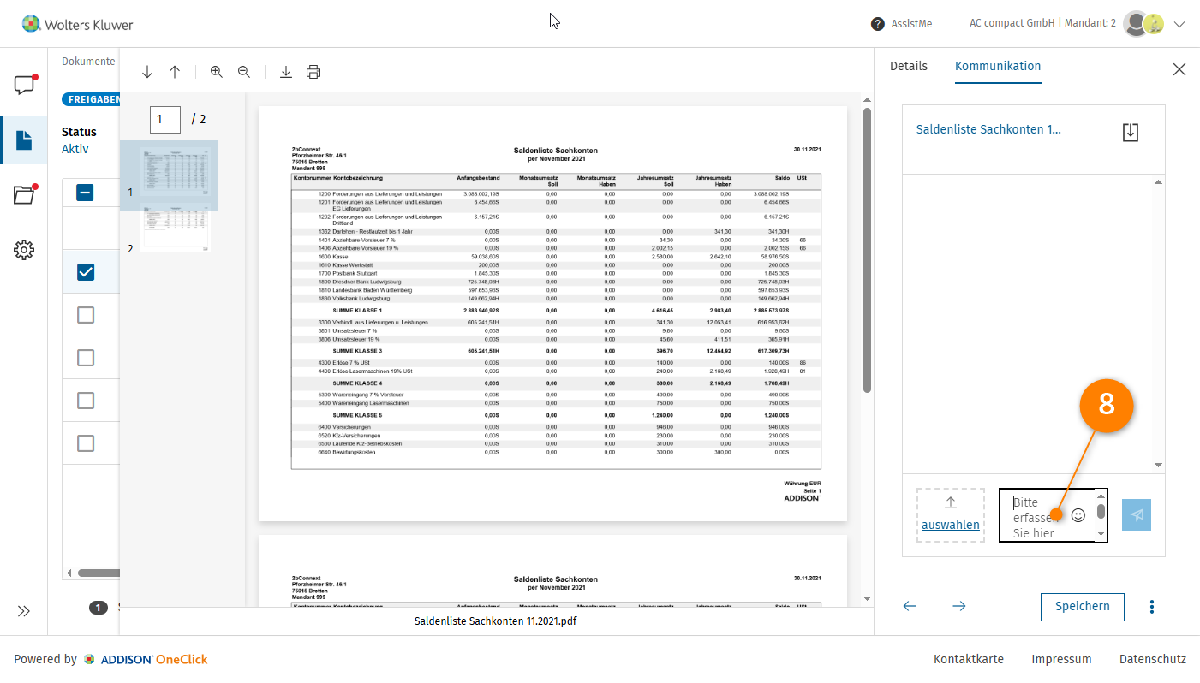1200x683 pixels.
Task: Click the Wolters Kluwer logo
Action: (x=77, y=24)
